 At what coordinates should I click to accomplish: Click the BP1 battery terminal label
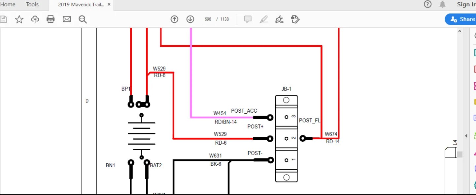coord(126,89)
